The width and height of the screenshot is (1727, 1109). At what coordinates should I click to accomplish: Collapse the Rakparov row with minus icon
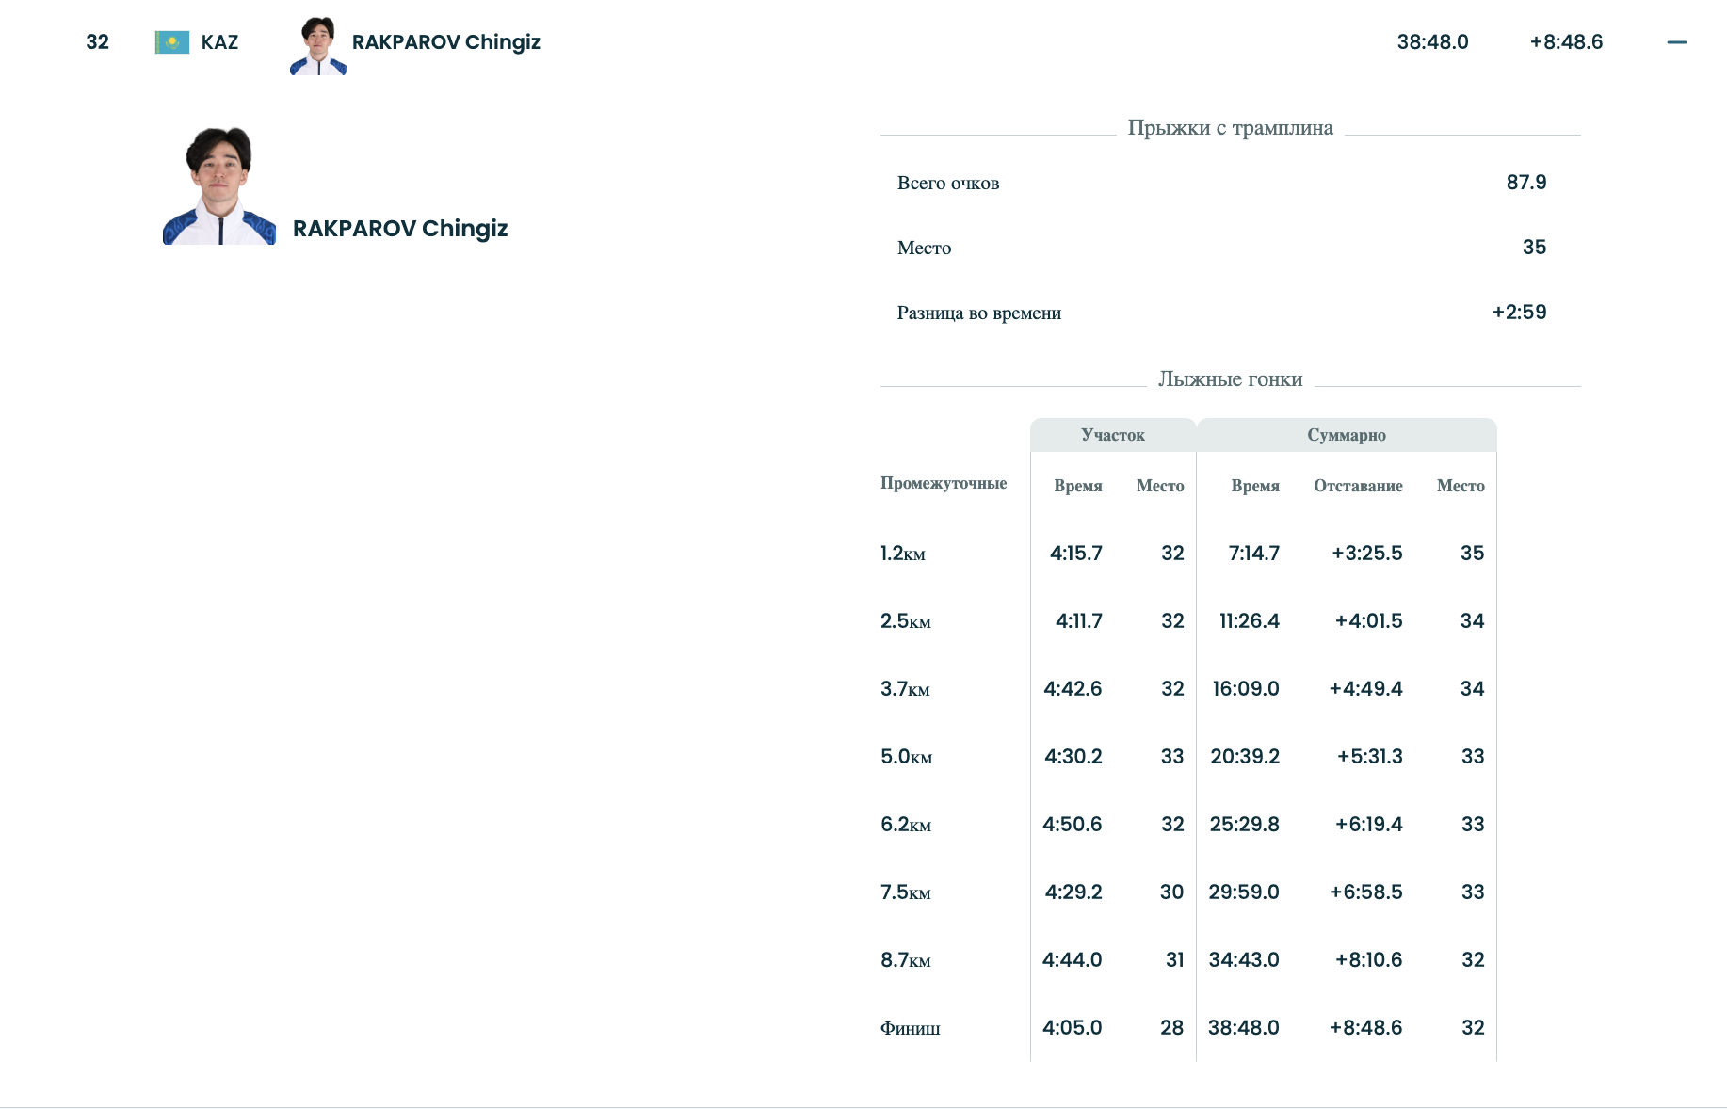click(x=1676, y=42)
